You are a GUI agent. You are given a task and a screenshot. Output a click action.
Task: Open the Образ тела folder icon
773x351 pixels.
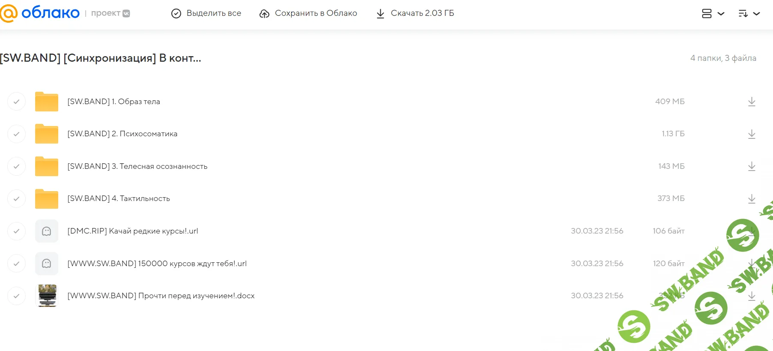47,102
